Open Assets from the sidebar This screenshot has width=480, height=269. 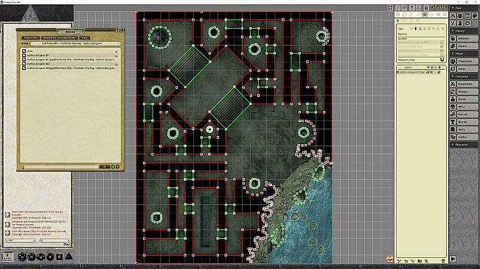point(467,46)
